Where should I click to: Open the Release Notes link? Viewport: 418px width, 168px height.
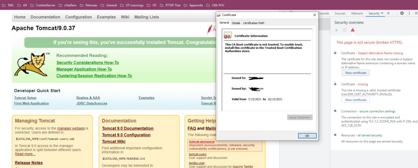tap(29, 163)
